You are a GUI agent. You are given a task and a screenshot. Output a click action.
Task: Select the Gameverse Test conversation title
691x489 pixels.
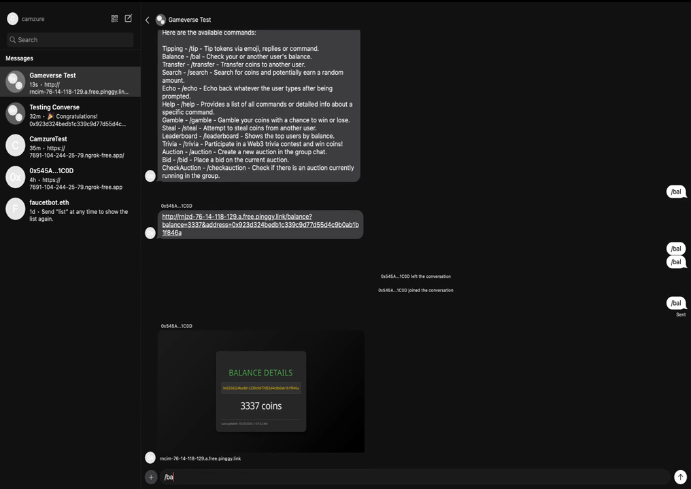click(52, 75)
